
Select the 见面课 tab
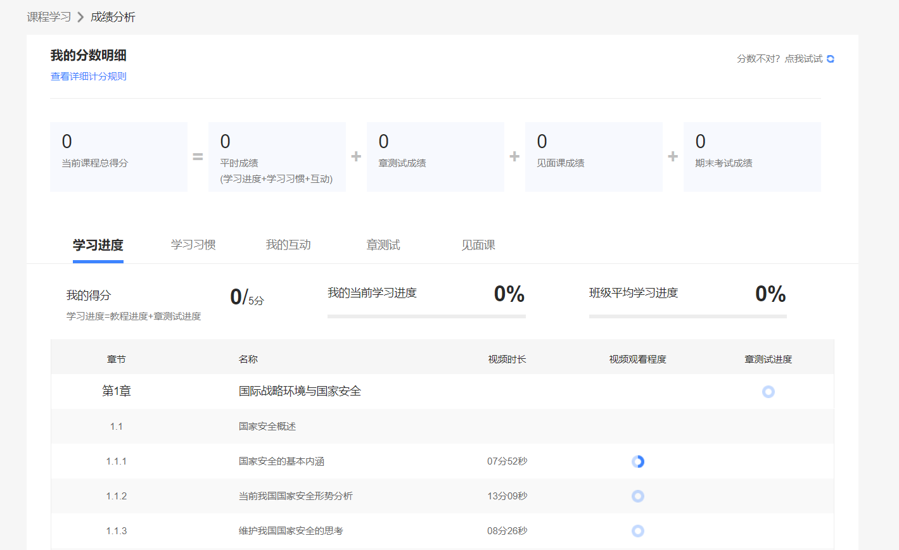(478, 245)
